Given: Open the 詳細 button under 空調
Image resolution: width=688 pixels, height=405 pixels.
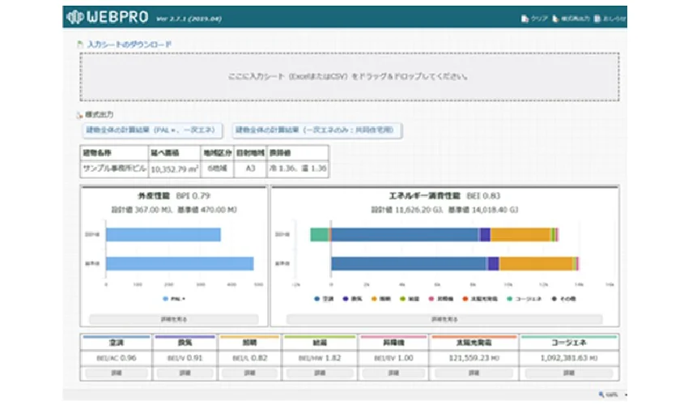Looking at the screenshot, I should 115,373.
